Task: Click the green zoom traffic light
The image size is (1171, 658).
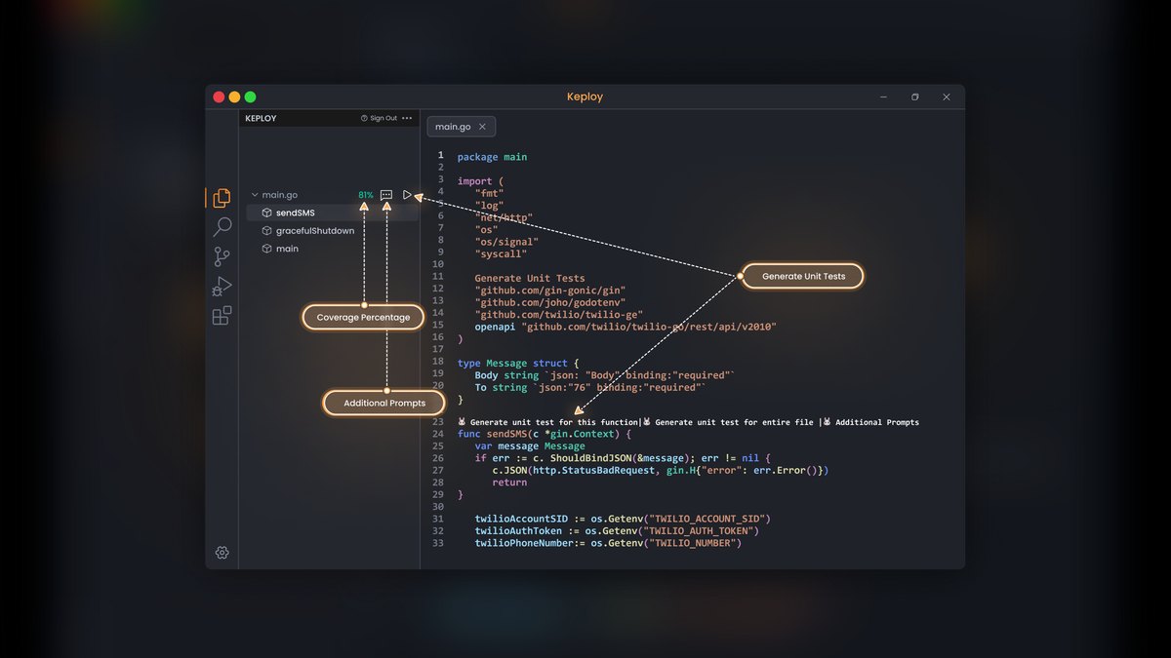Action: coord(250,97)
